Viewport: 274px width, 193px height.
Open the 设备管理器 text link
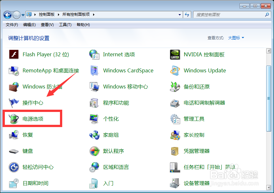[197, 183]
